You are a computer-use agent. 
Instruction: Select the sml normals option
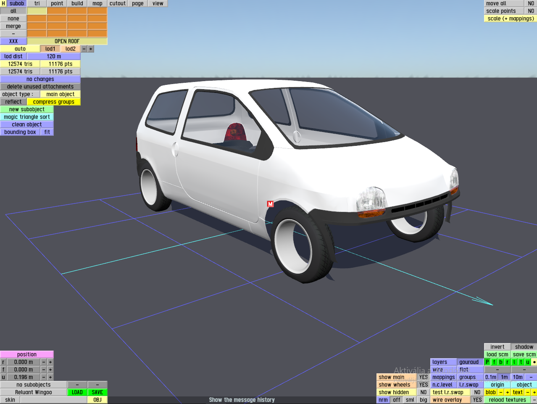(x=410, y=400)
